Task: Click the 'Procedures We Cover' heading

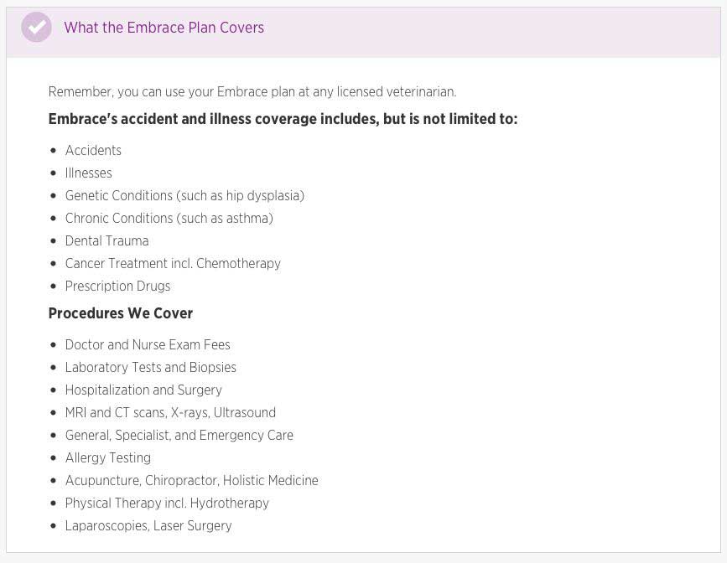Action: tap(121, 313)
